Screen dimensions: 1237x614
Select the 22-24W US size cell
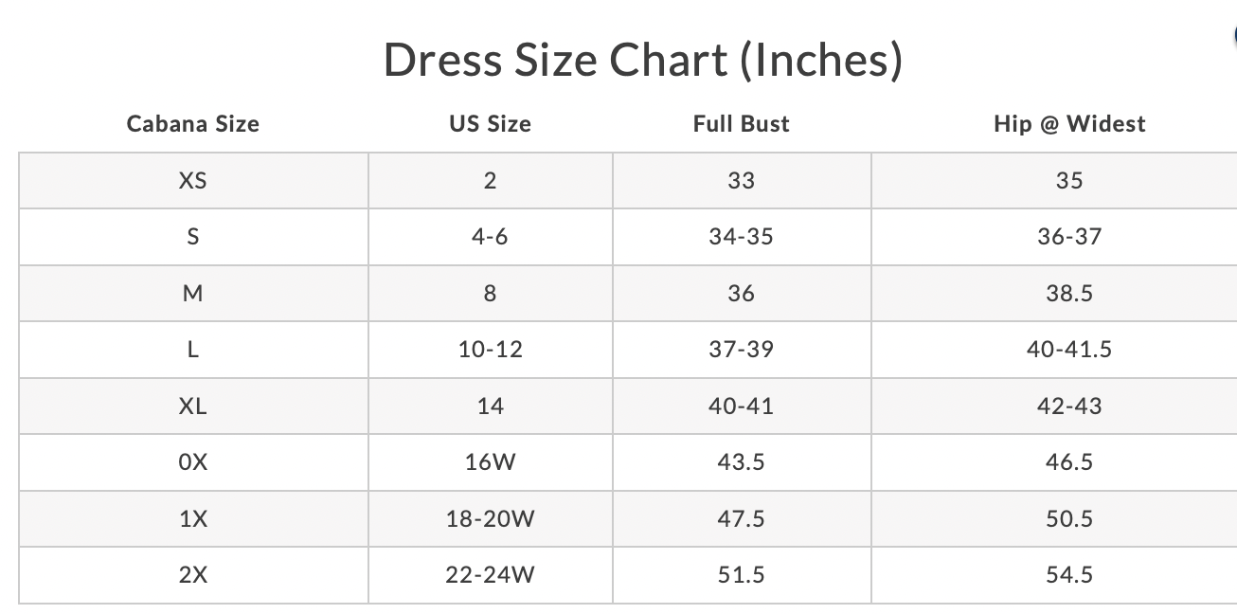(490, 575)
